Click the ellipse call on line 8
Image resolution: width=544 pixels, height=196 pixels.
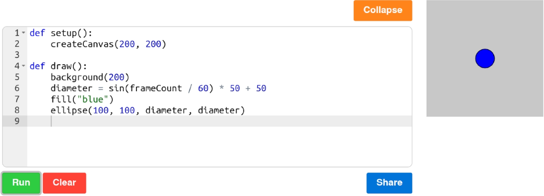tap(148, 110)
